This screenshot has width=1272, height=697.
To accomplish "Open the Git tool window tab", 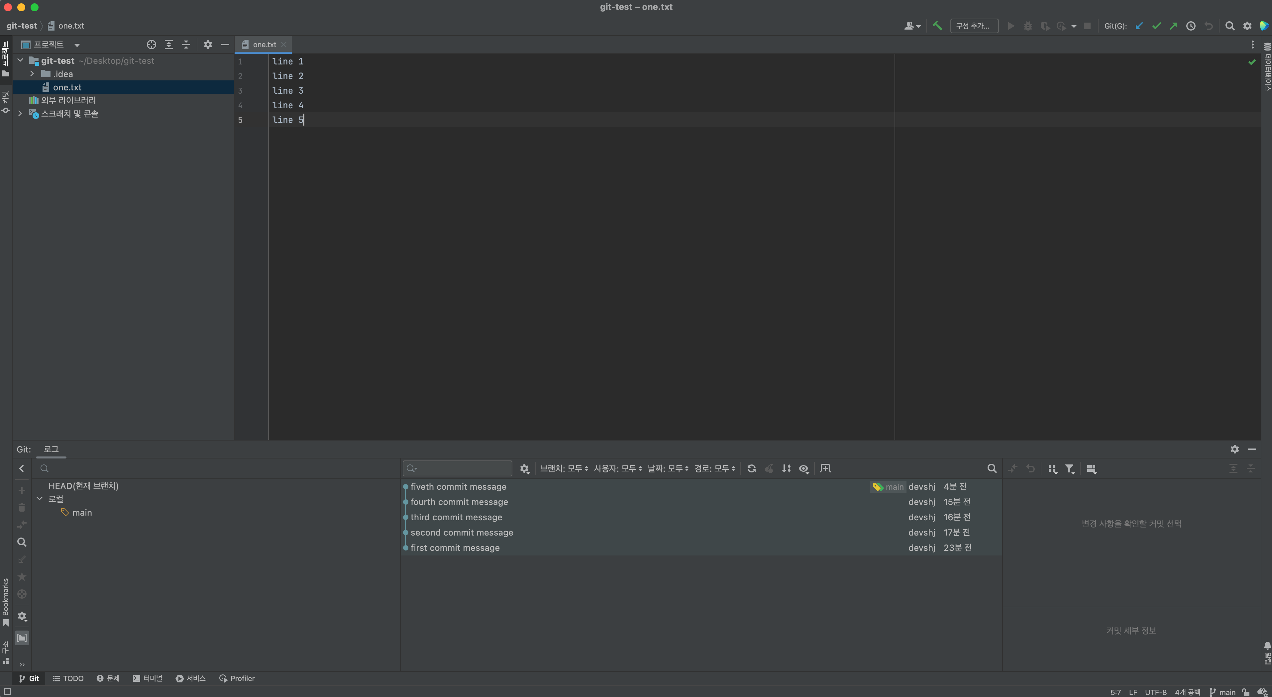I will (29, 678).
